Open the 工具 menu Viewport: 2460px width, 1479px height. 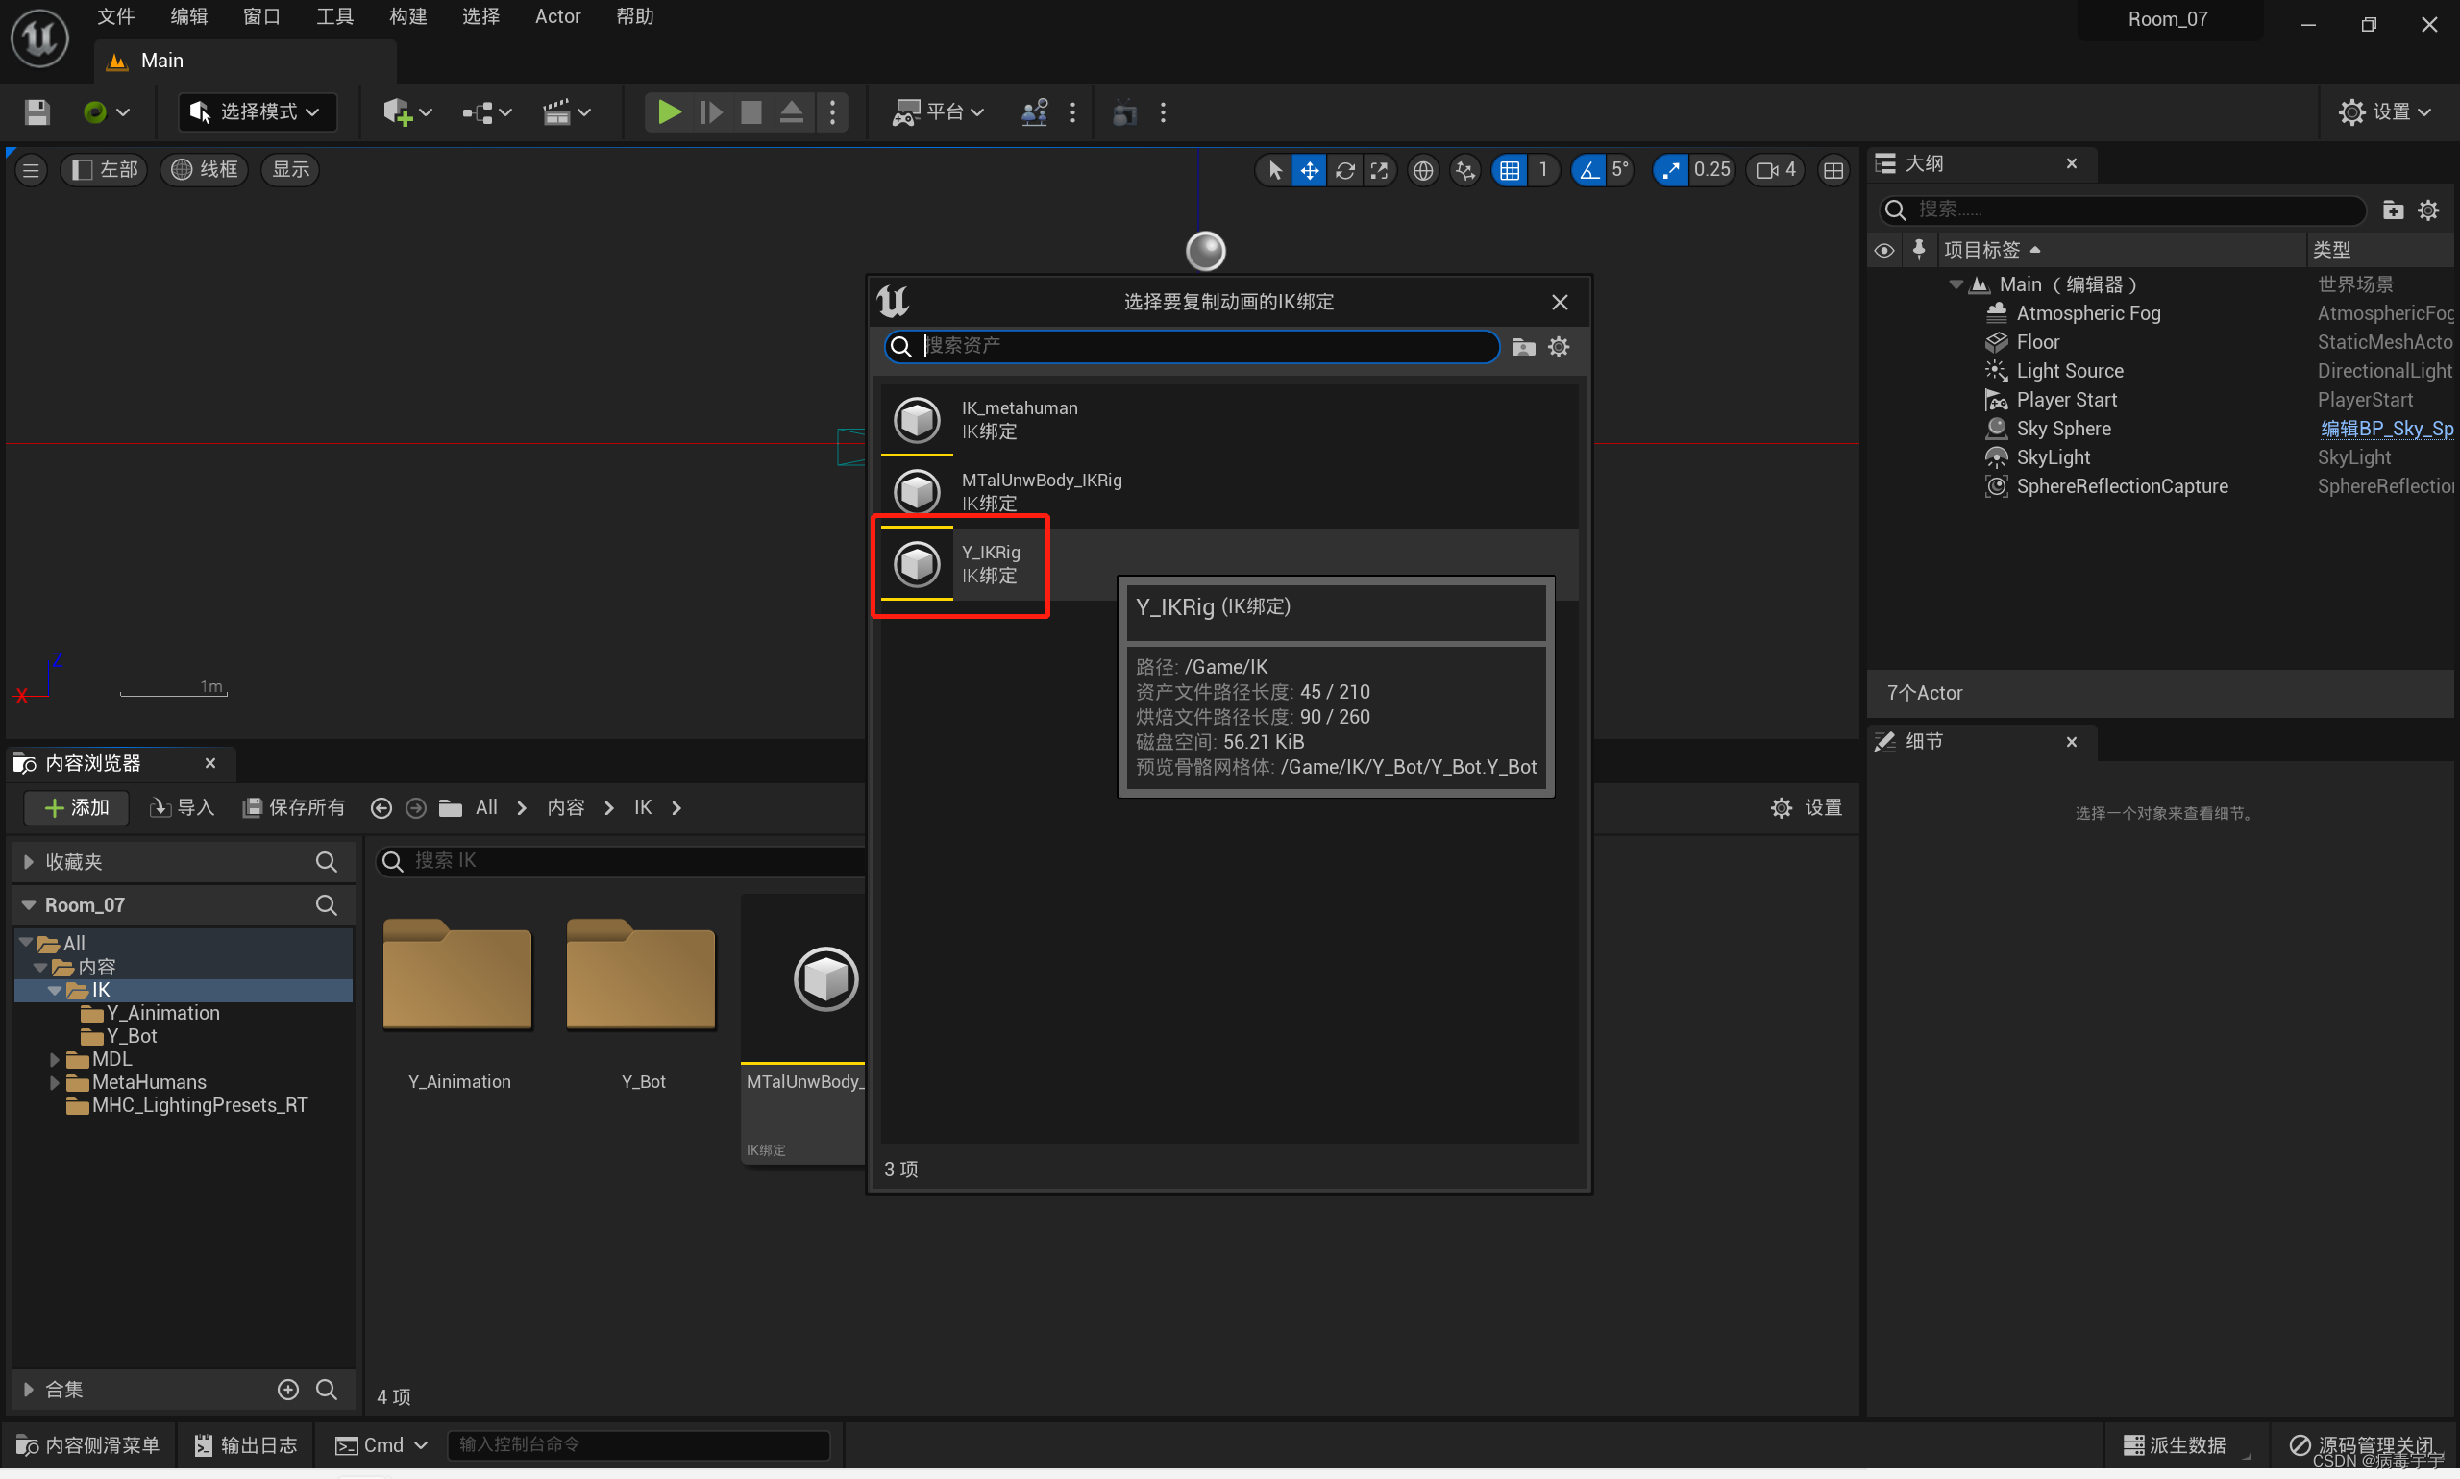[334, 16]
